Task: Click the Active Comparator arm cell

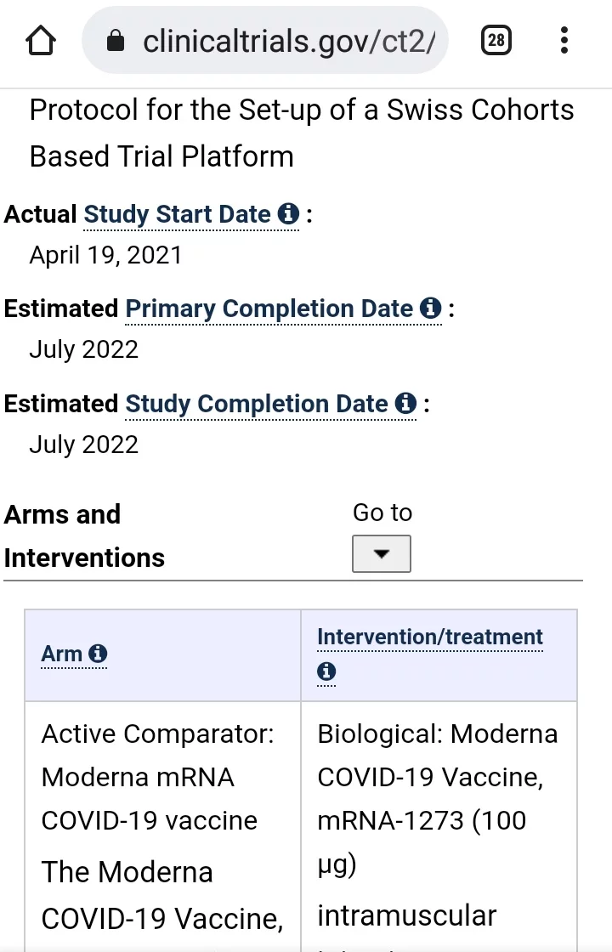Action: coord(158,777)
